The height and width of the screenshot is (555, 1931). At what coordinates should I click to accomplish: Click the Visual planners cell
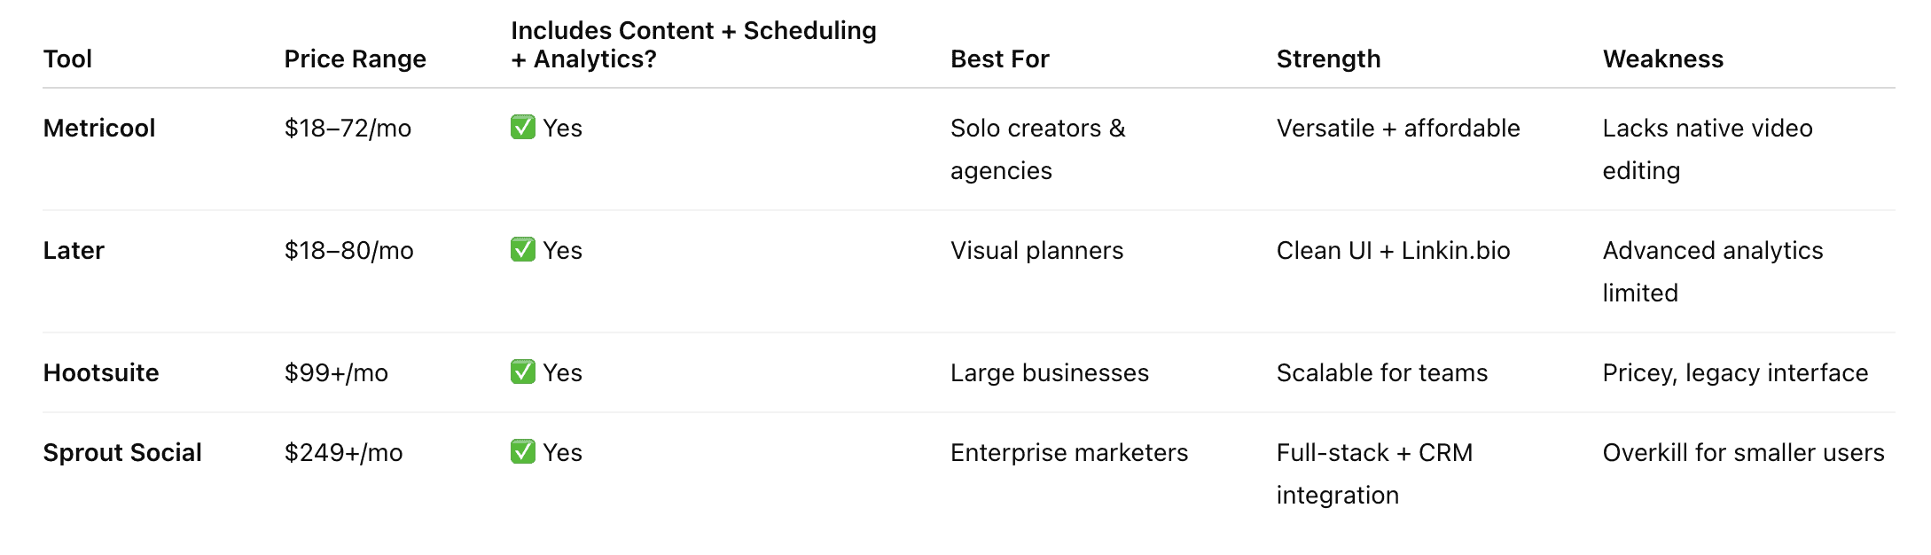pyautogui.click(x=1036, y=251)
